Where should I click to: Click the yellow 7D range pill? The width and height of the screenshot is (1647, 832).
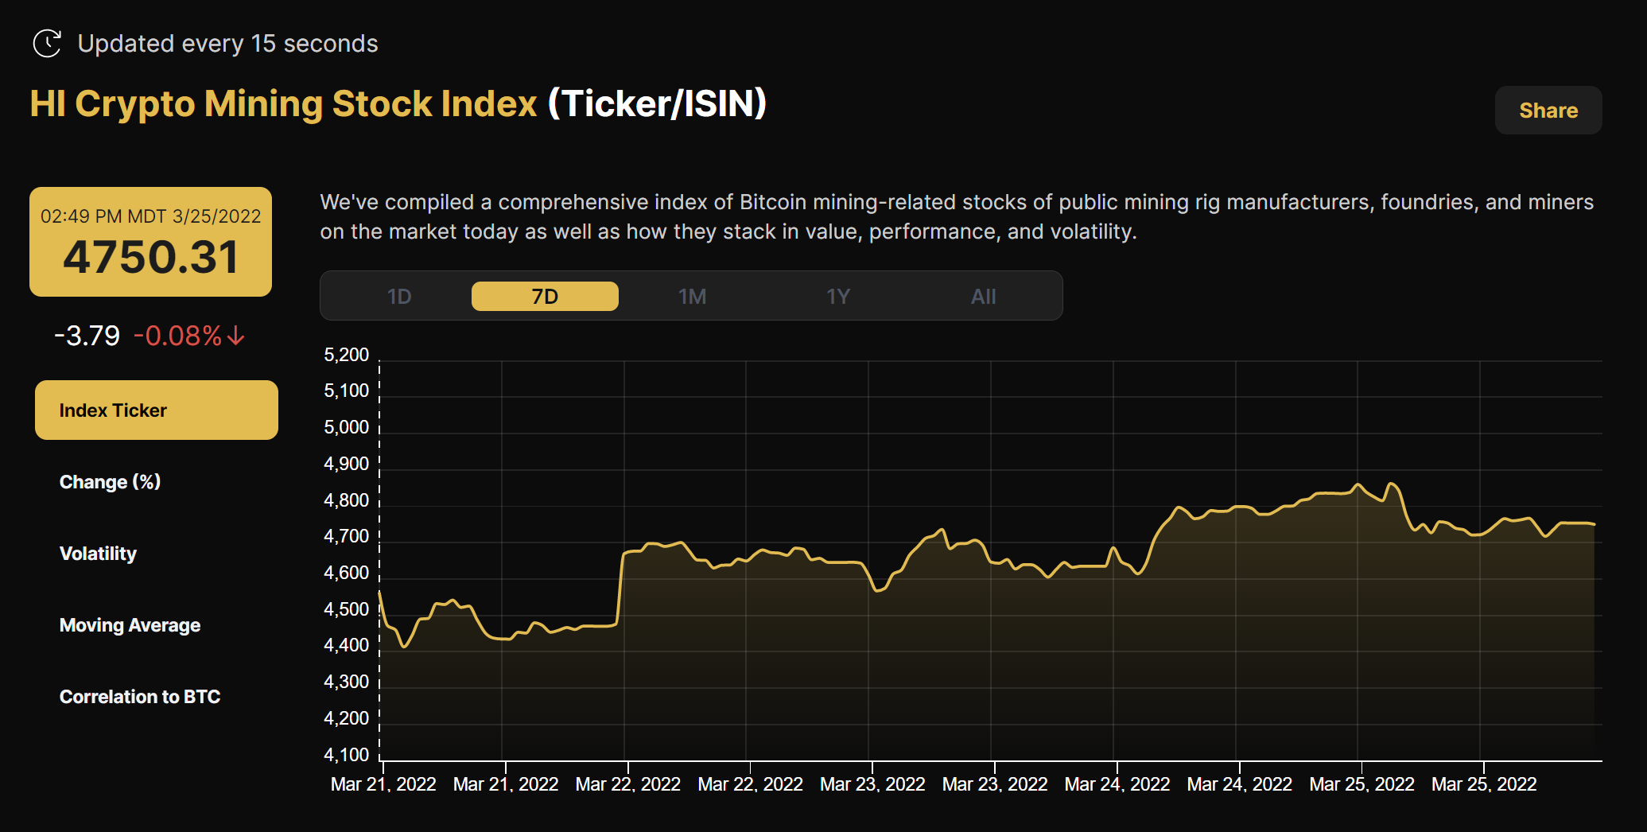pos(545,295)
